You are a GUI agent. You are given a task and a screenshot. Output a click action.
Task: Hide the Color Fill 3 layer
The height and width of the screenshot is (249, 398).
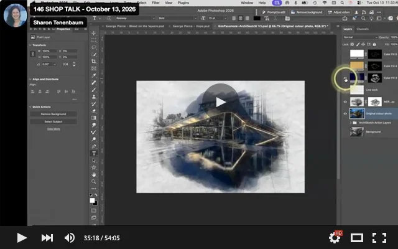click(345, 78)
